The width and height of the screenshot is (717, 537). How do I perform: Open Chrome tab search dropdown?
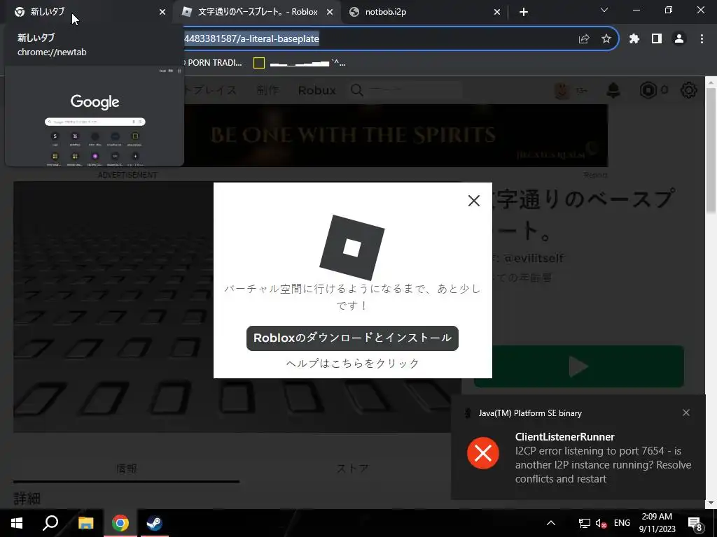604,10
